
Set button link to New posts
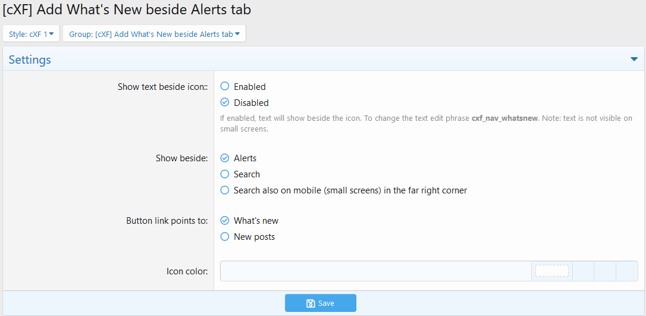tap(225, 237)
